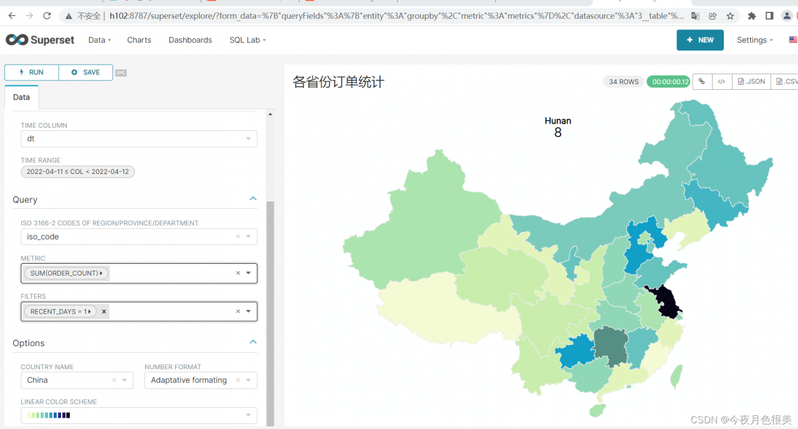Viewport: 798px width, 429px height.
Task: Export query results as .JSON
Action: 751,81
